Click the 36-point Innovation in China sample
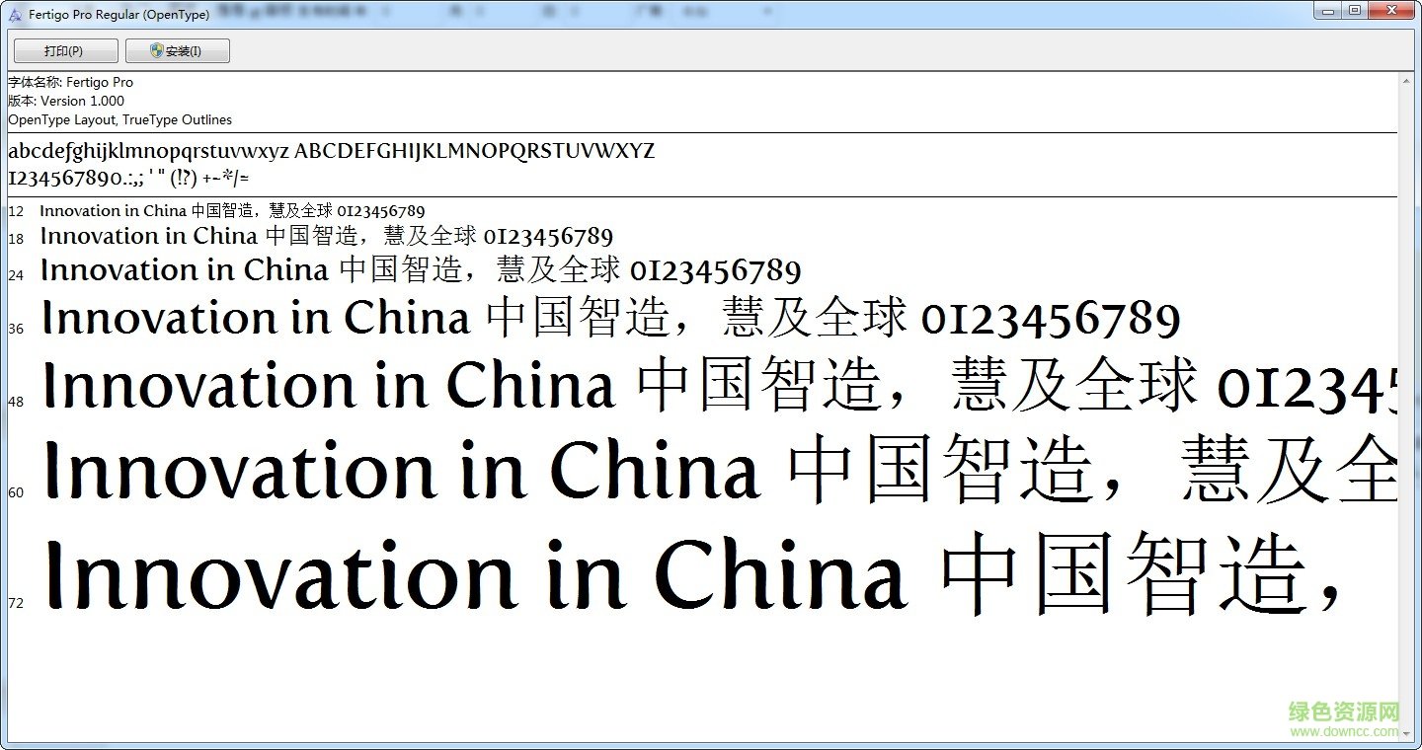This screenshot has height=750, width=1422. [611, 318]
